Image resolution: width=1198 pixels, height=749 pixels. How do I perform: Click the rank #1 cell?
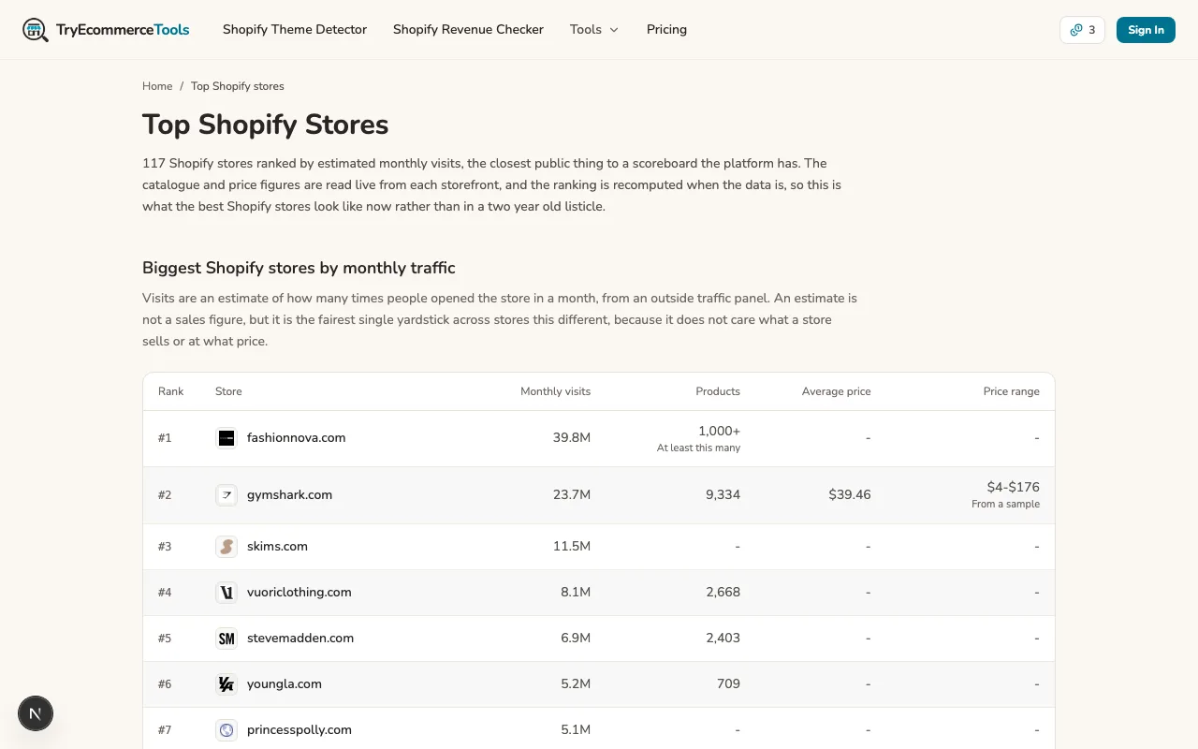[x=165, y=438]
